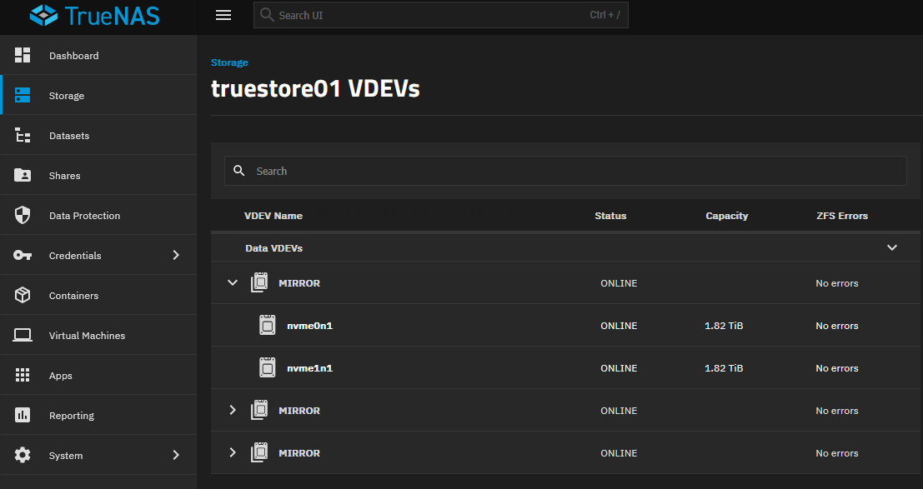Expand the System submenu chevron
The image size is (923, 489).
click(175, 455)
